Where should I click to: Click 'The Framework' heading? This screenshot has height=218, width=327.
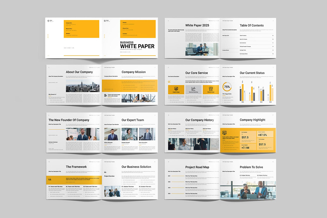(76, 167)
